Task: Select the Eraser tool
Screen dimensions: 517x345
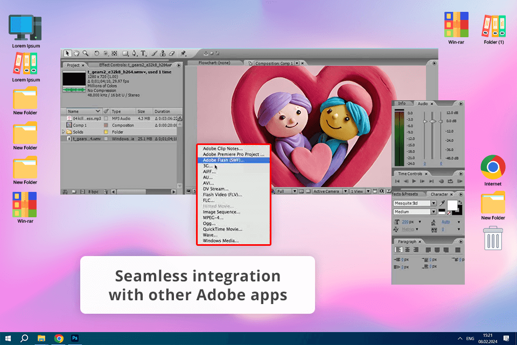Action: pos(171,53)
